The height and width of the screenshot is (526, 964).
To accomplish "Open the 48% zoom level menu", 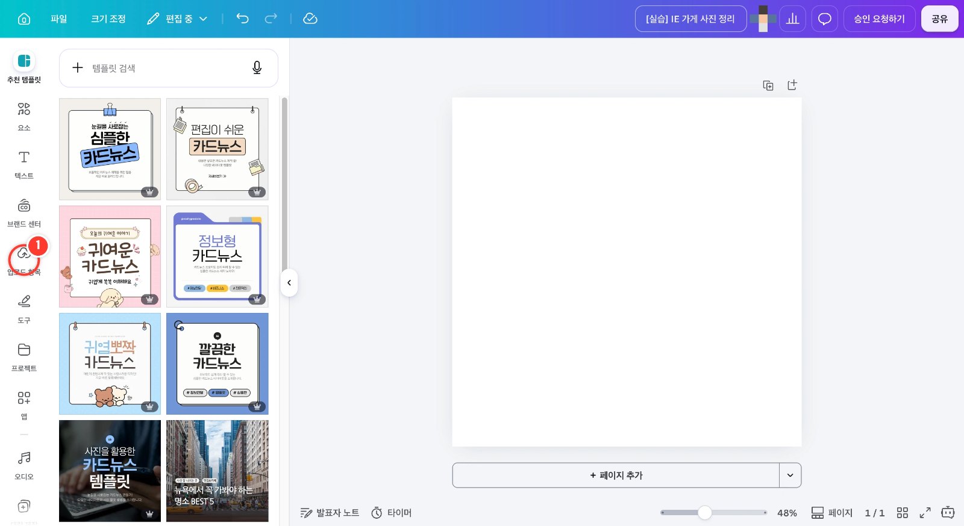I will click(787, 513).
